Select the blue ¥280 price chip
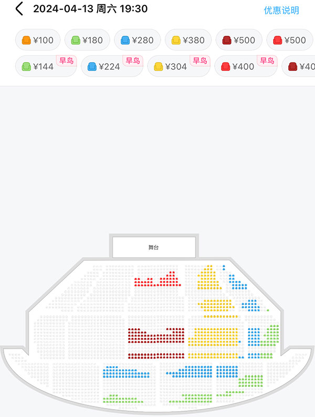Viewport: 315px width, 417px height. (x=138, y=40)
